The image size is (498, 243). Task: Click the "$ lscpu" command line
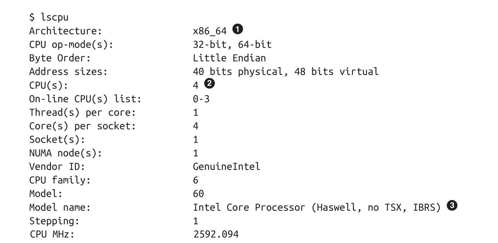click(49, 17)
